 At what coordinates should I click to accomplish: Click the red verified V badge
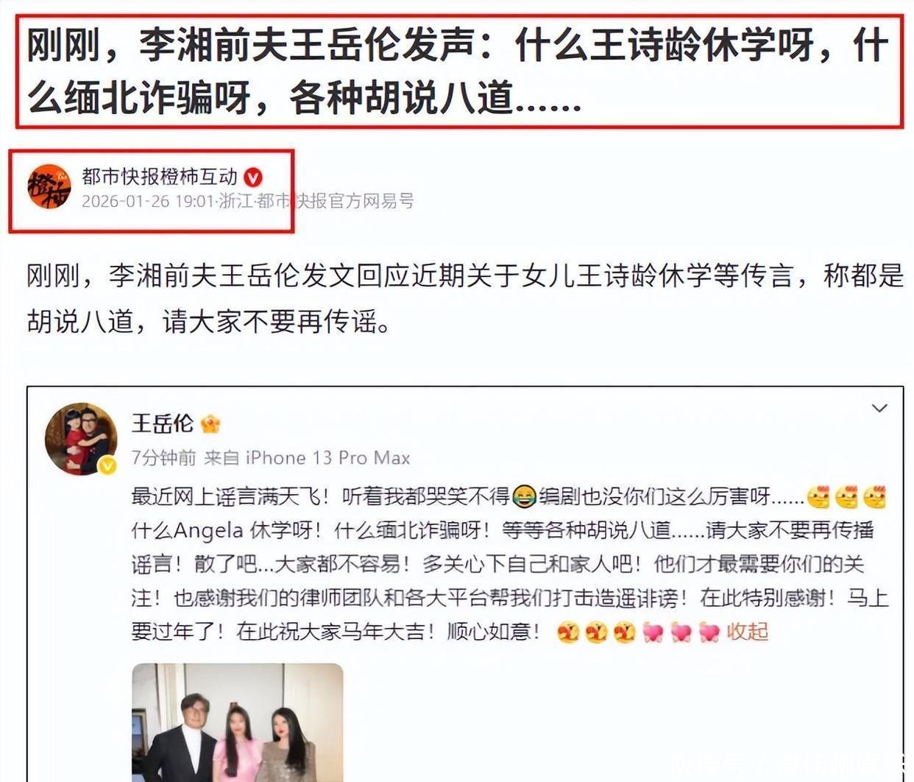coord(253,177)
